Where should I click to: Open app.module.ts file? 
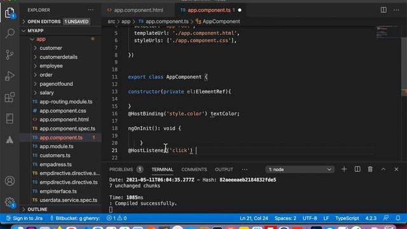tap(61, 146)
